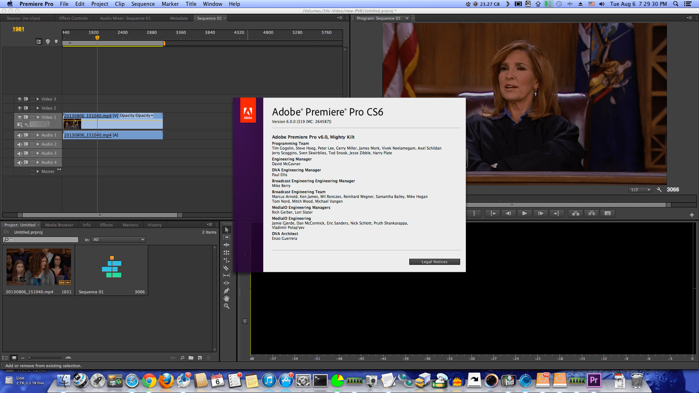Select the Rate Stretch tool
This screenshot has height=393, width=699.
click(226, 260)
